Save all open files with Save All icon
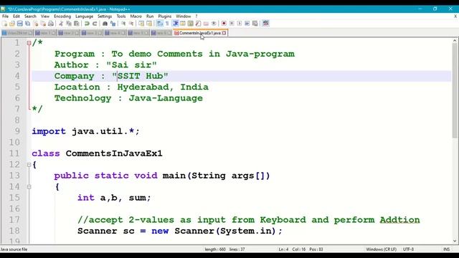The image size is (459, 258). pyautogui.click(x=27, y=24)
